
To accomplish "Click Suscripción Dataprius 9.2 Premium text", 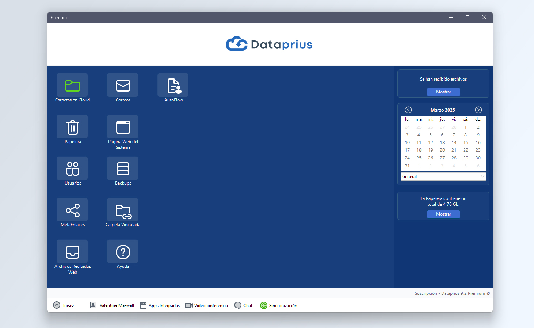I will pyautogui.click(x=452, y=293).
